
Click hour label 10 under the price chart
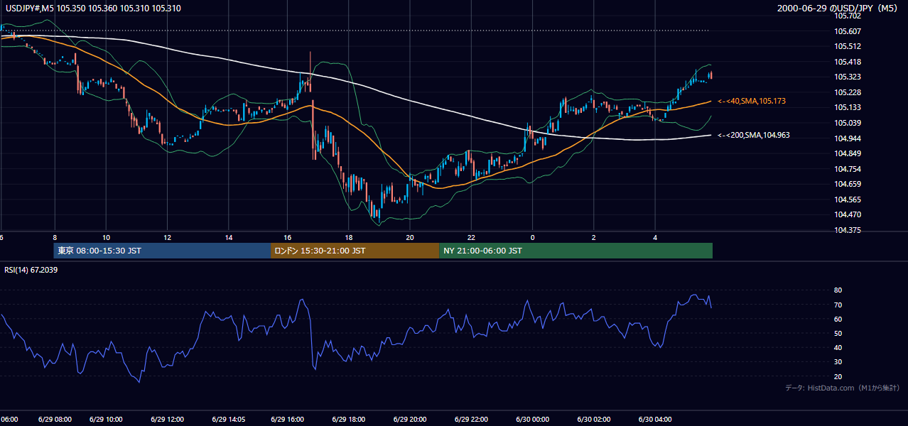click(x=106, y=237)
